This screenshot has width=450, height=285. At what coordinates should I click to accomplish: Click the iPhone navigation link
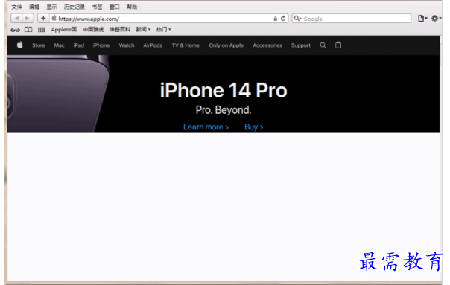[x=101, y=45]
